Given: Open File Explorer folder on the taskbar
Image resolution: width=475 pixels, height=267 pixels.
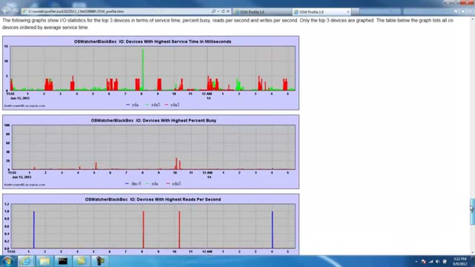Looking at the screenshot, I should coord(45,261).
